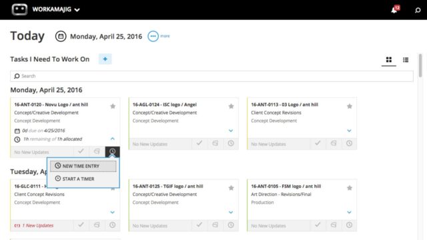Choose Start a Timer from popup

pos(83,179)
